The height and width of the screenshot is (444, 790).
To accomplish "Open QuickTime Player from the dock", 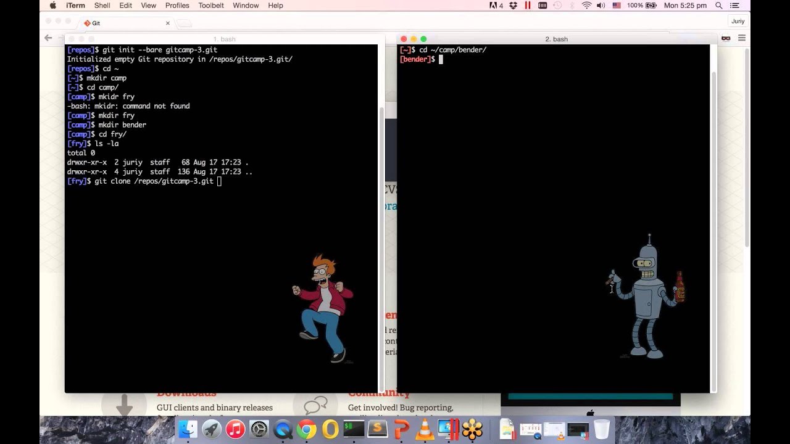I will (x=283, y=429).
